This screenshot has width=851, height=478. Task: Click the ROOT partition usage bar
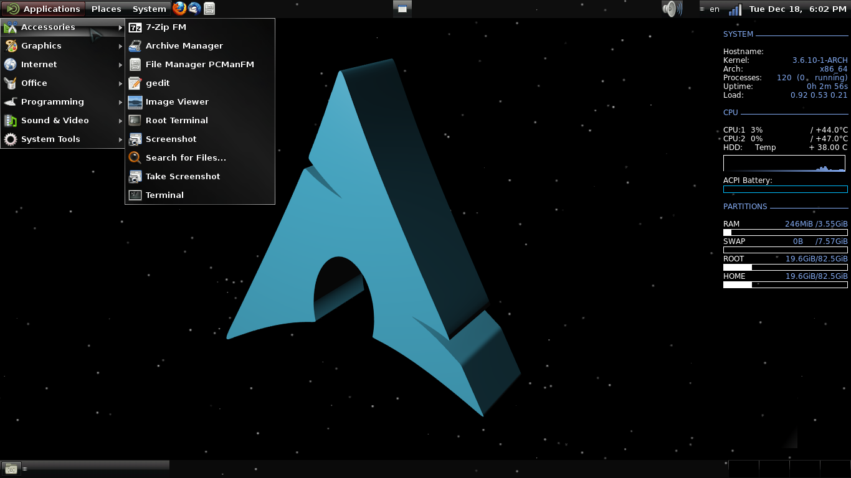coord(786,267)
